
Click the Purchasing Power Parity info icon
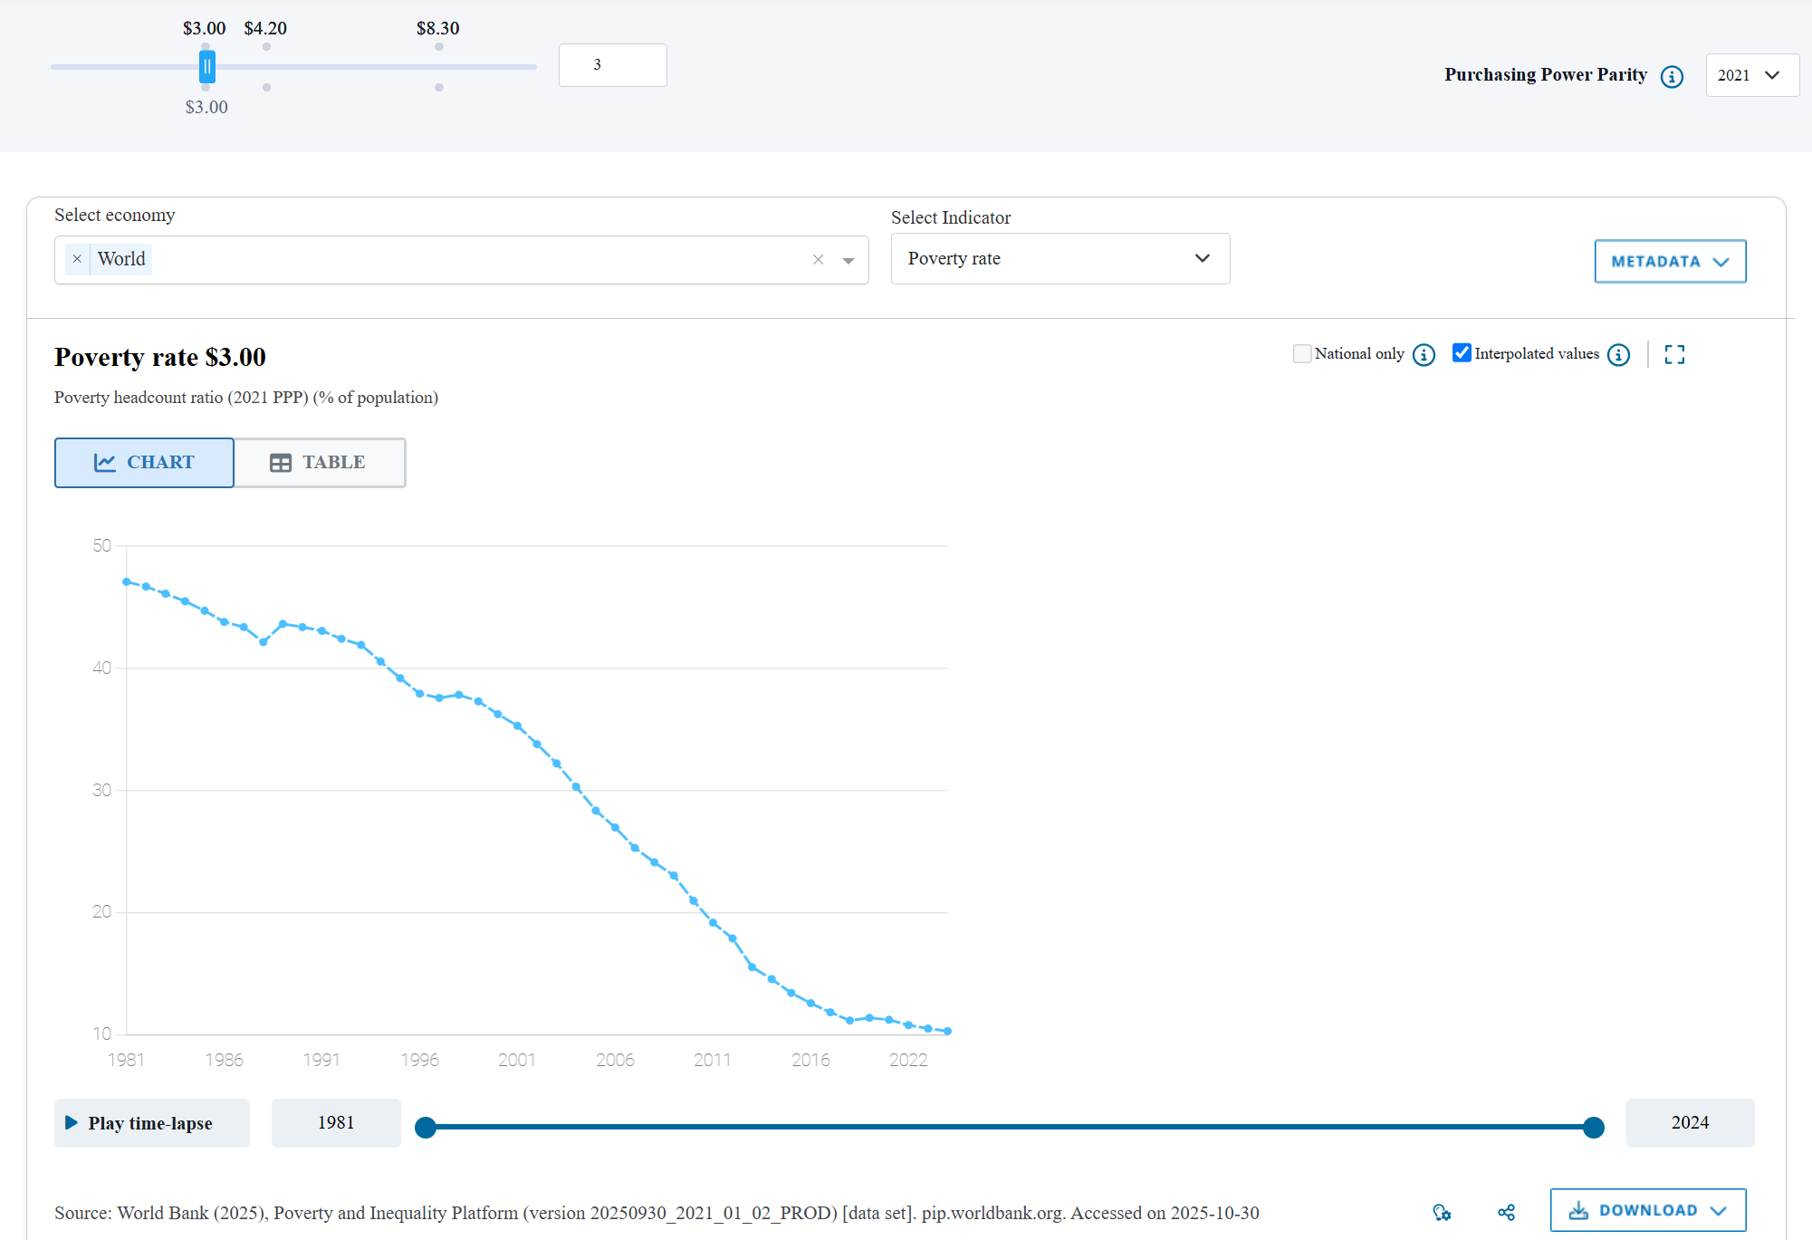pos(1672,77)
